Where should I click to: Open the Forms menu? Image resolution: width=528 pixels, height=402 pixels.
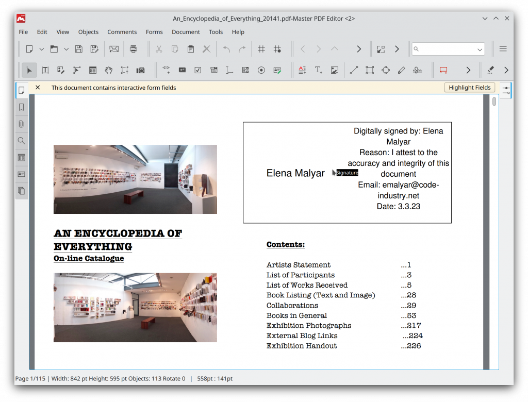[154, 32]
